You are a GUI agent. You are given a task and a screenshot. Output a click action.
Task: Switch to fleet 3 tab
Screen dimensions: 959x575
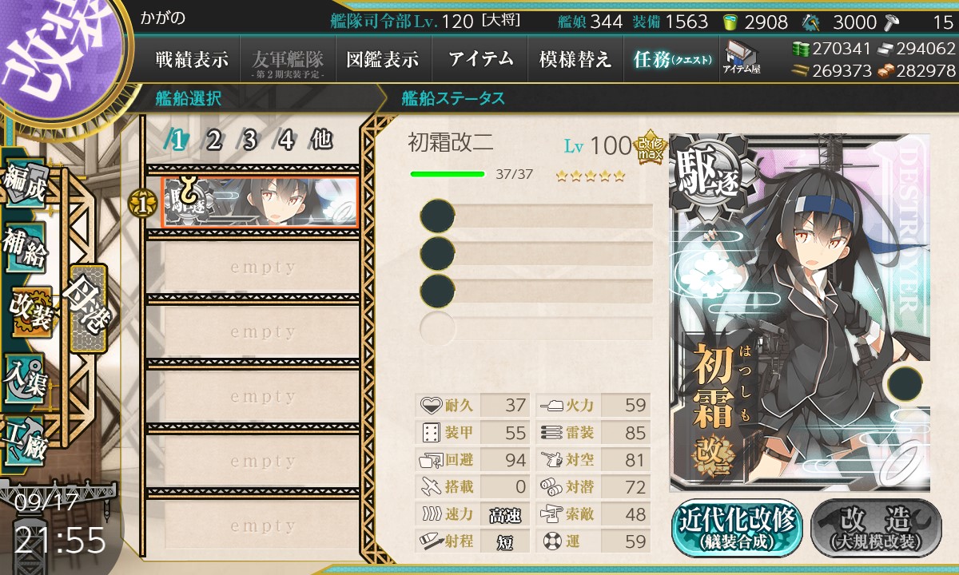(249, 140)
